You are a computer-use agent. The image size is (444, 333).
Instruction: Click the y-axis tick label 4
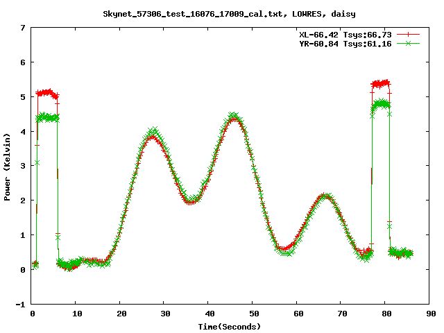point(23,132)
